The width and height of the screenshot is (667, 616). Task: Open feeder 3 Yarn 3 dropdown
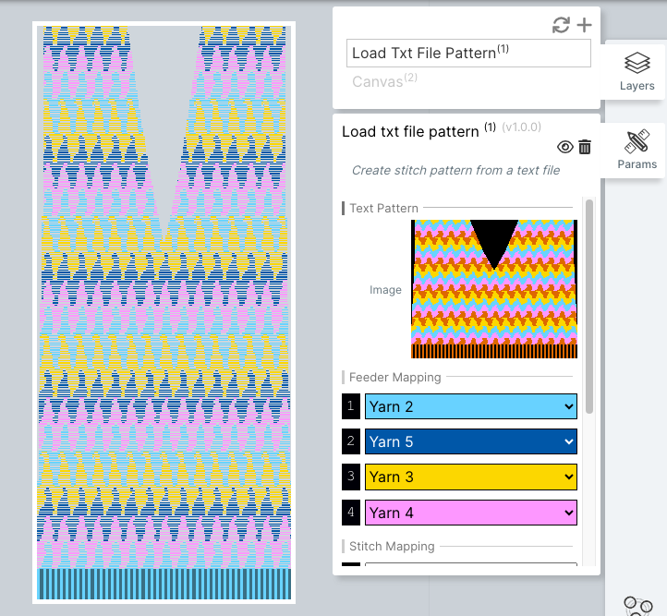(471, 477)
